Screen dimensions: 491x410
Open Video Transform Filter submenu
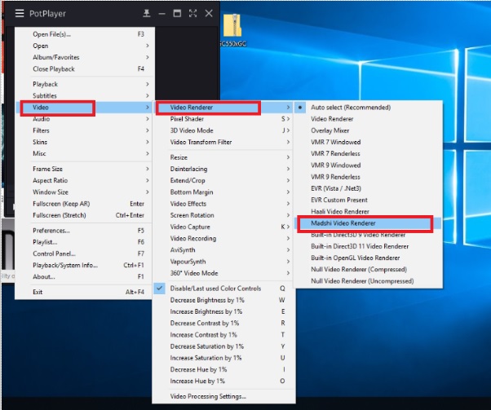click(x=224, y=142)
